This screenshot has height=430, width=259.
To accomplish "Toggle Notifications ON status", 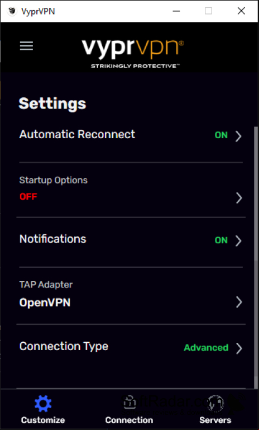I will [x=221, y=240].
